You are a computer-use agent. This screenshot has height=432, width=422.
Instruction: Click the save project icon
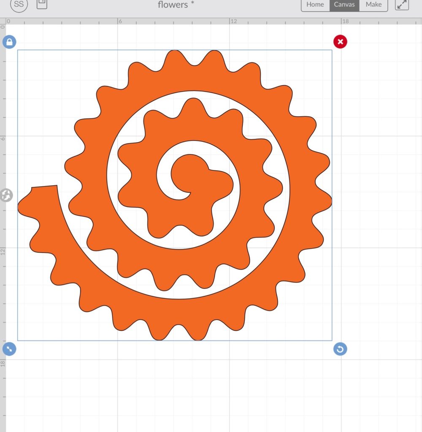point(42,3)
